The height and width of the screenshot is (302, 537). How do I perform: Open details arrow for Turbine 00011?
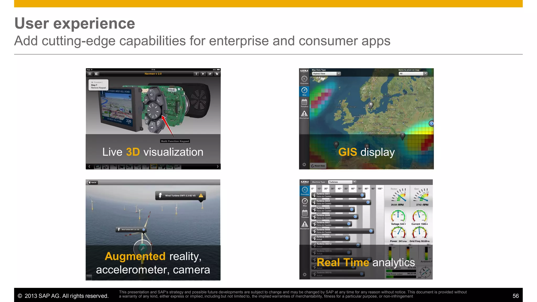[347, 238]
